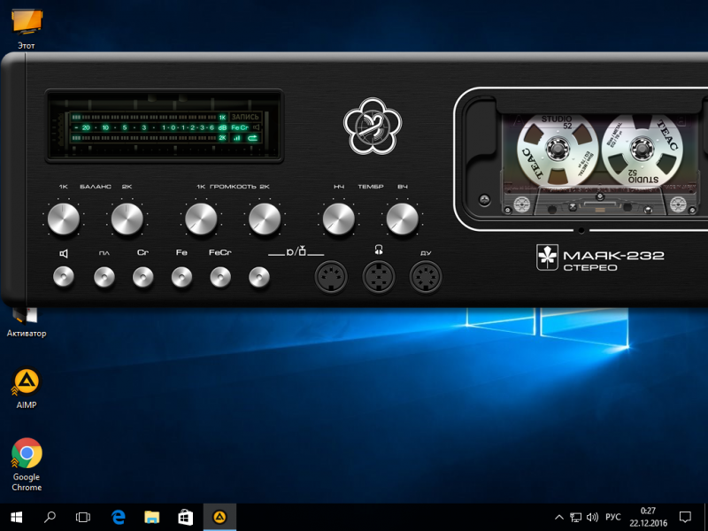Click the speaker icon on the display
Viewport: 708px width, 531px height.
(x=256, y=127)
